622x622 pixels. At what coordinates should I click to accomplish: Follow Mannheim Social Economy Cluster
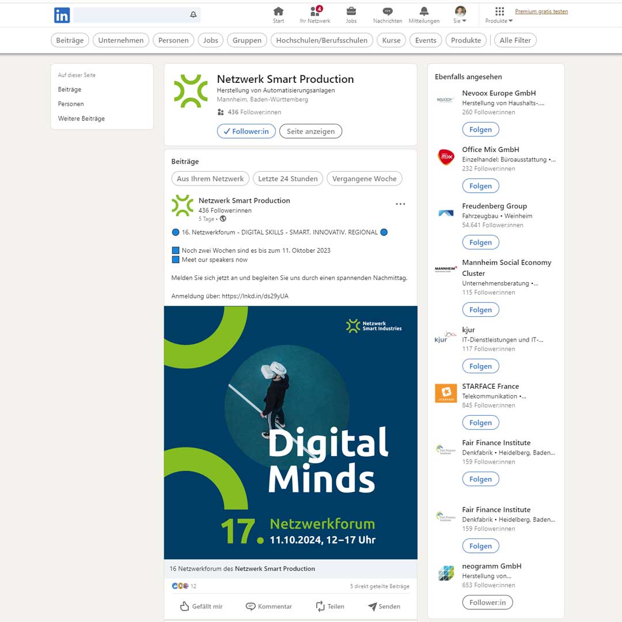pos(480,310)
